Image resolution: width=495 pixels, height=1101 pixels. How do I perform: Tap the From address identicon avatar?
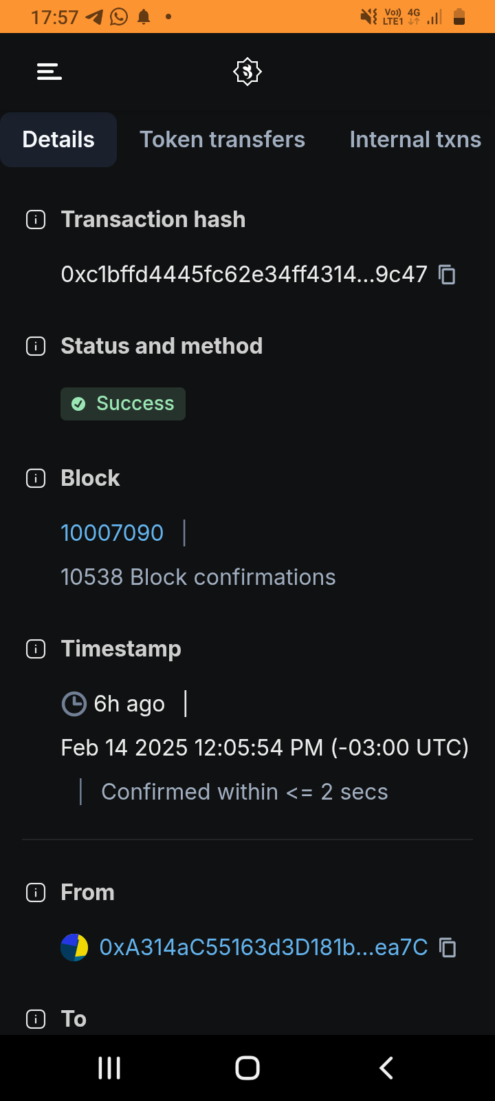tap(74, 948)
